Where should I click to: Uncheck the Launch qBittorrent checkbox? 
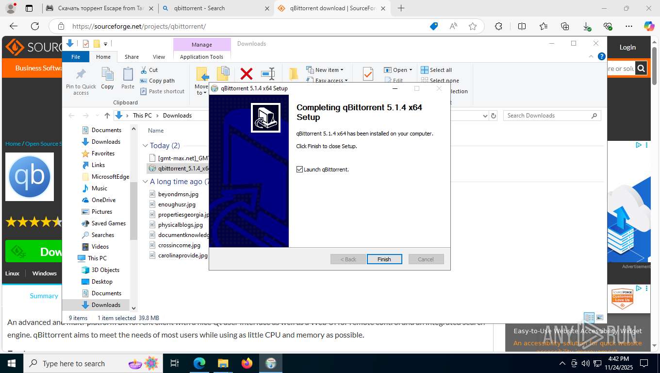point(299,170)
